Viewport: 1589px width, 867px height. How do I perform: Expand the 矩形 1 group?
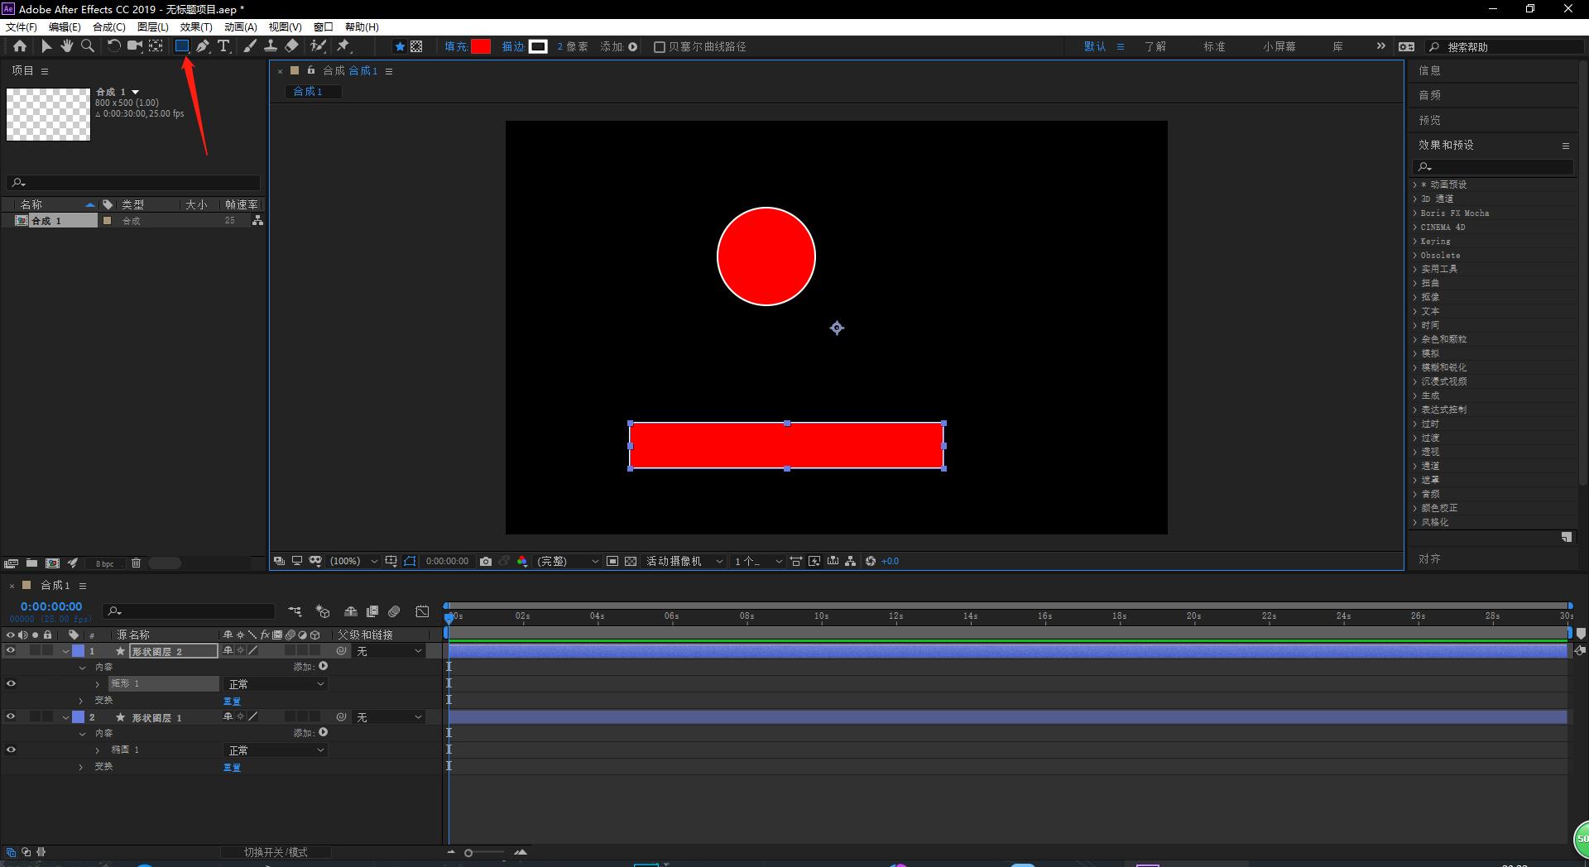click(x=98, y=684)
